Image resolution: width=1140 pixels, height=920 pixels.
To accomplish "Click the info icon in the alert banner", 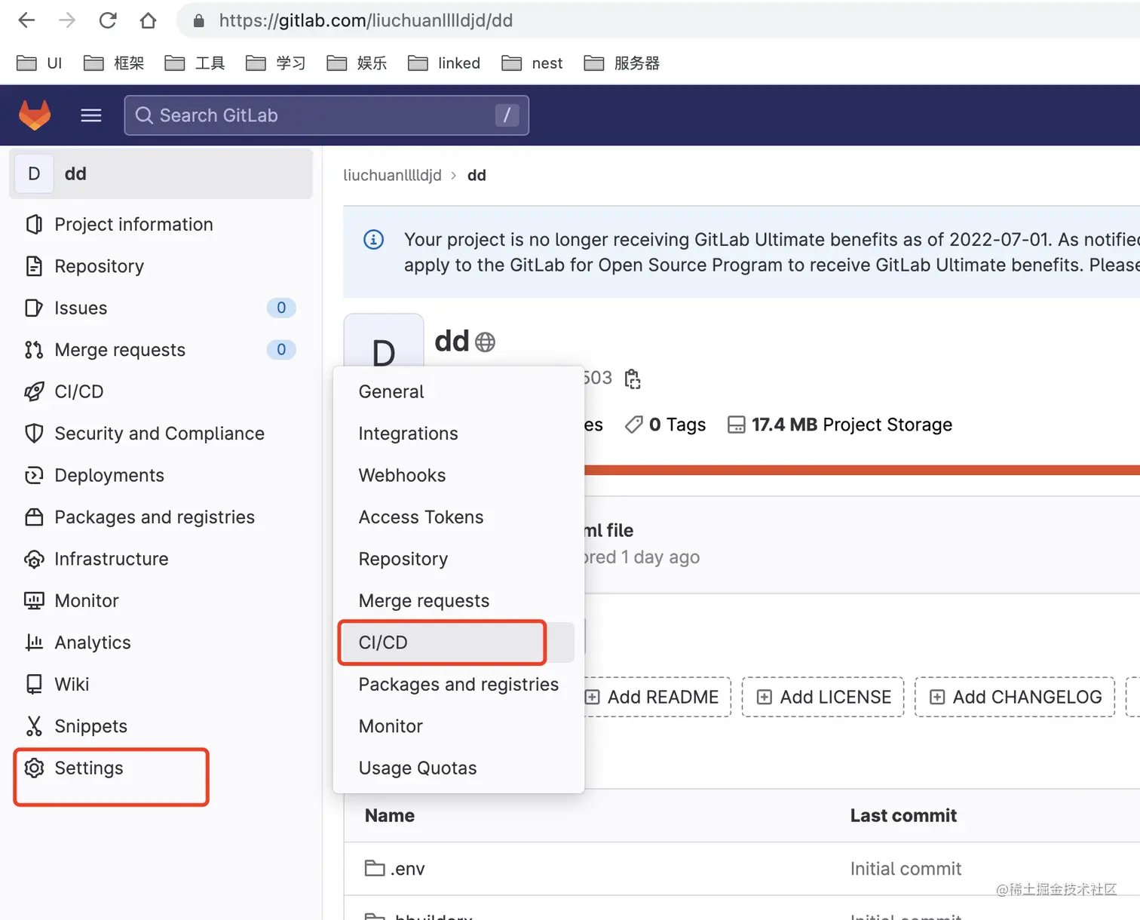I will coord(374,240).
